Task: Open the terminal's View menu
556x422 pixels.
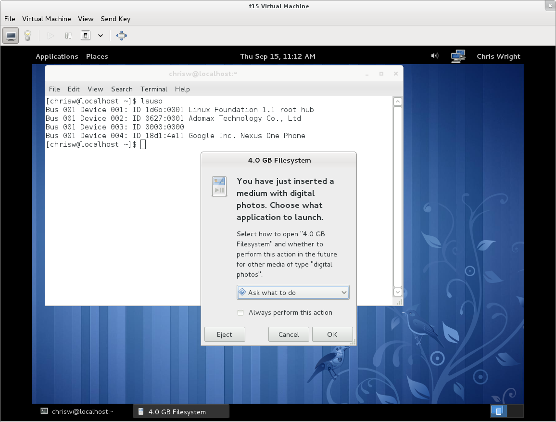Action: (95, 89)
